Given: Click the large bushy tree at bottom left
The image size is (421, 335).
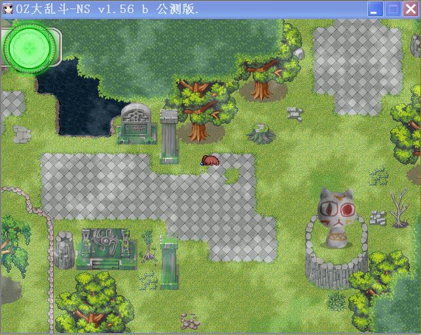Looking at the screenshot, I should point(94,302).
